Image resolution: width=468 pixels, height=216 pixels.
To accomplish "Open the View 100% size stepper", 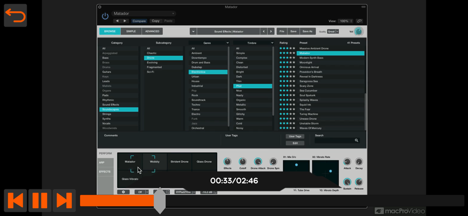I will click(x=346, y=21).
